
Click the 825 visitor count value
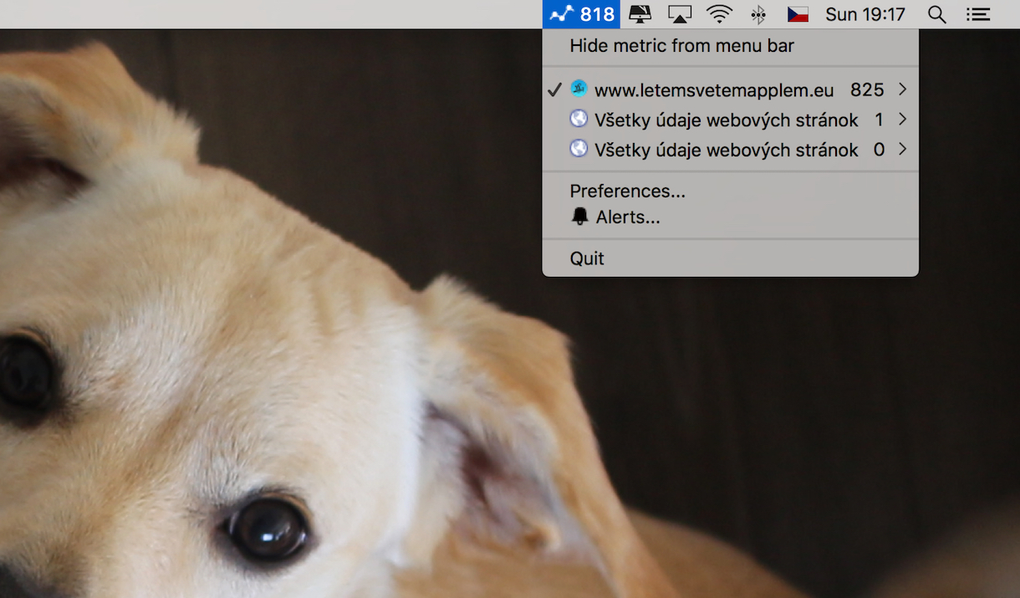pos(867,89)
